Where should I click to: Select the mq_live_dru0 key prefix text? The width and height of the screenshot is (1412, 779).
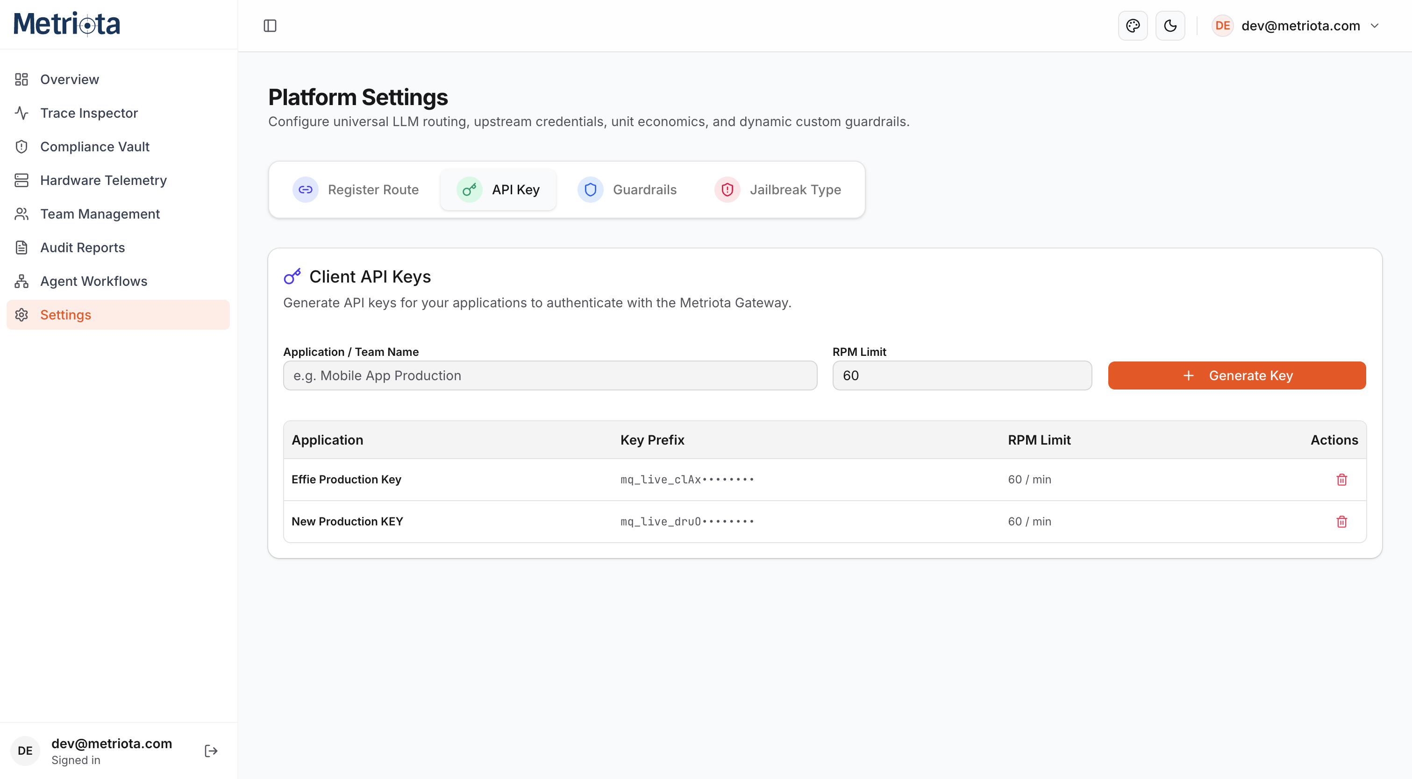687,522
